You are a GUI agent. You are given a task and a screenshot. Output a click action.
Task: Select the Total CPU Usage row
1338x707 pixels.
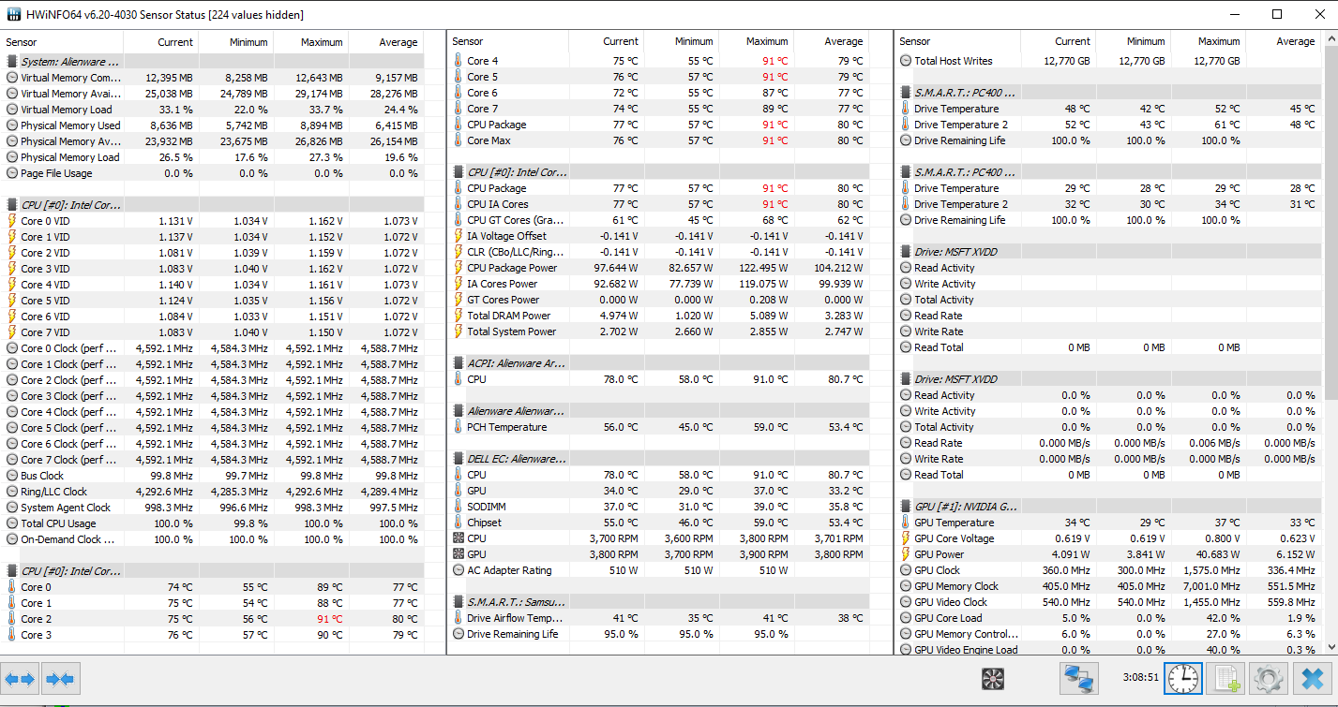[x=58, y=523]
